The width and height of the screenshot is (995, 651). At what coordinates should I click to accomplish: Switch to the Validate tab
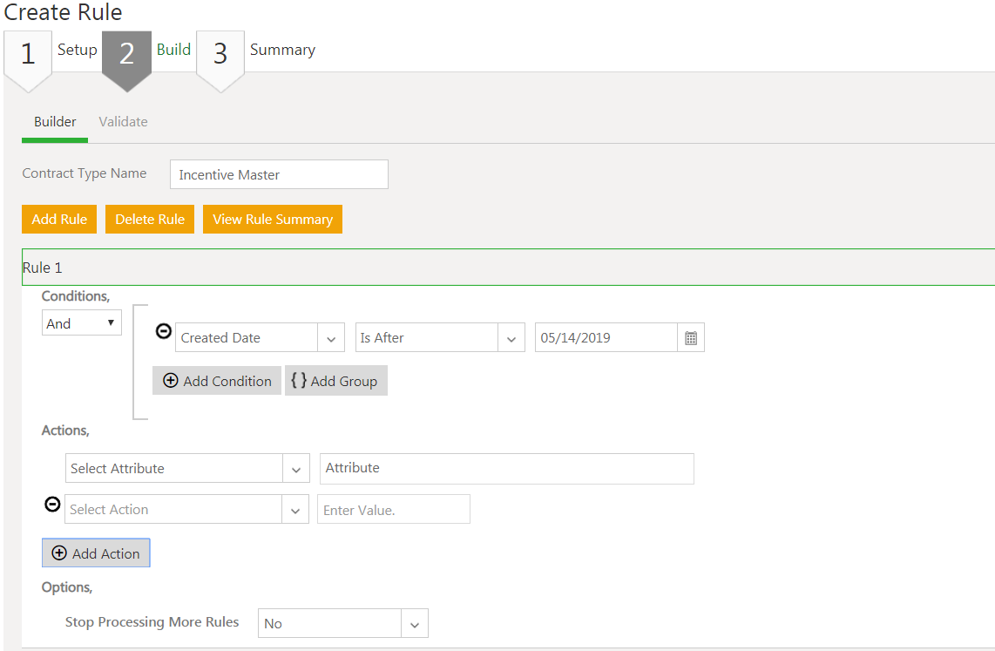click(x=123, y=122)
